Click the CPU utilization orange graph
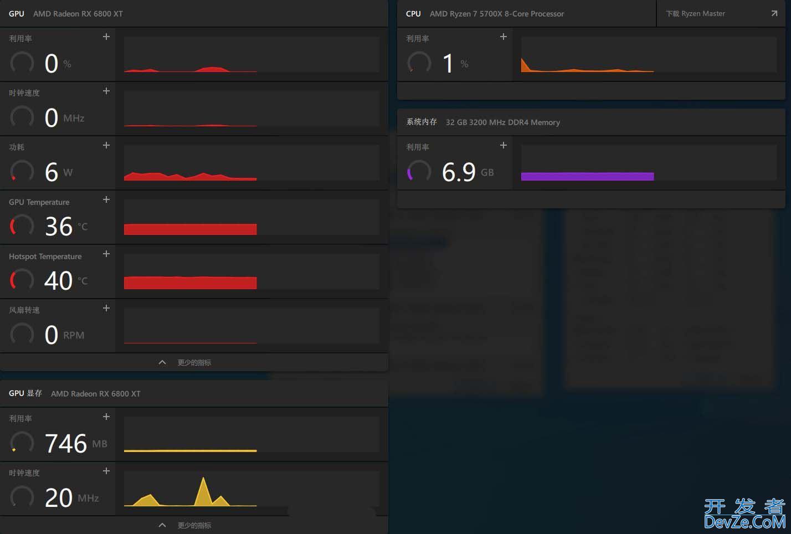Viewport: 791px width, 534px height. 649,55
